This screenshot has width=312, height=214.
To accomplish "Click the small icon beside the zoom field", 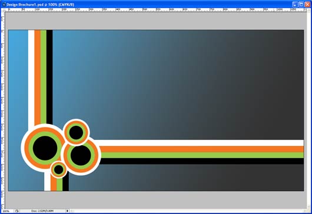I will tap(17, 211).
